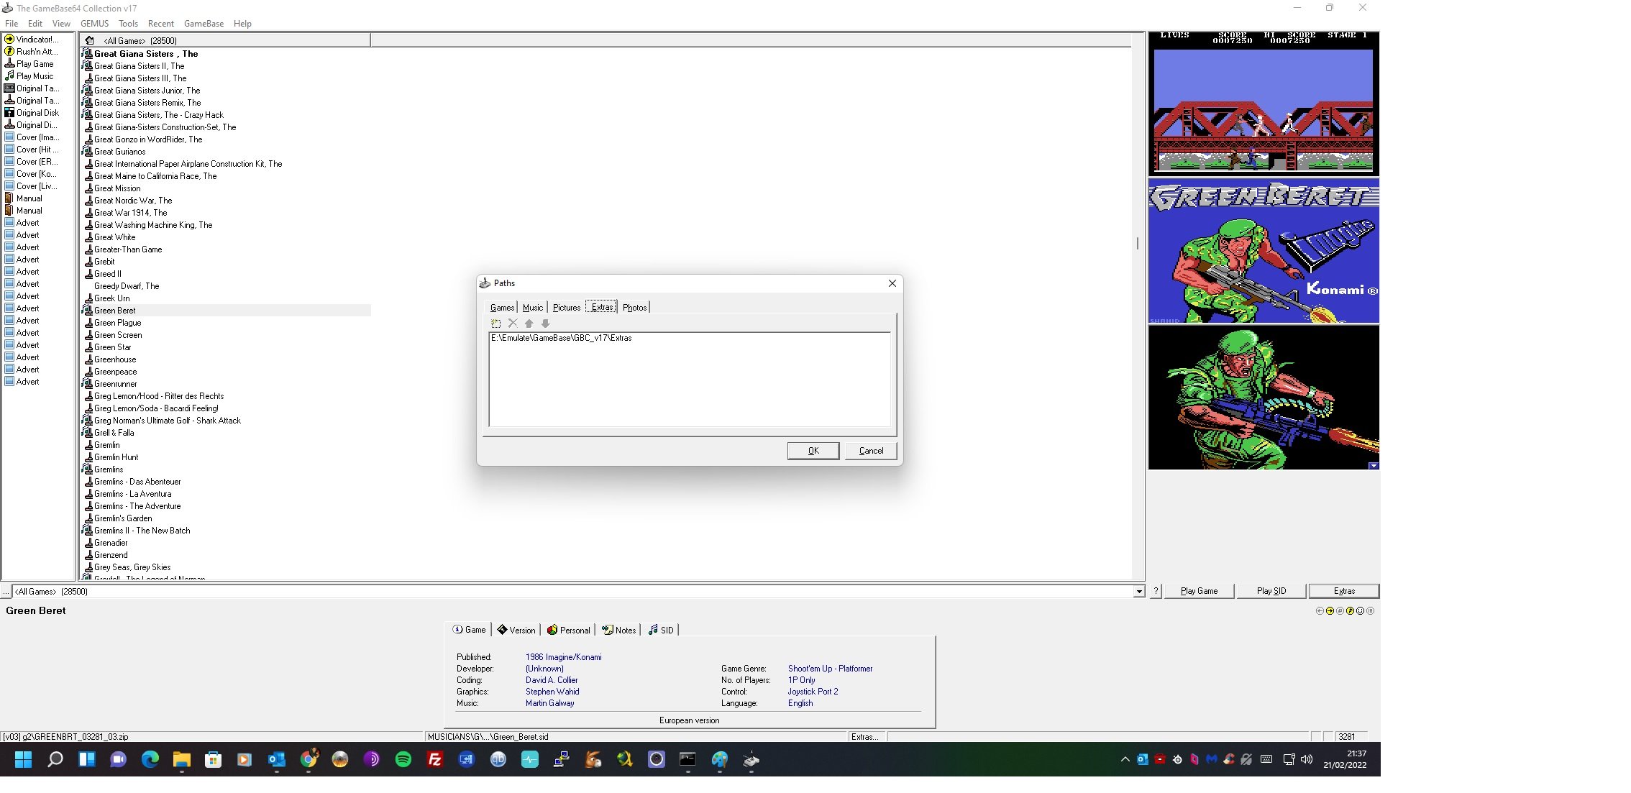
Task: Close the Paths dialog with X
Action: tap(892, 283)
